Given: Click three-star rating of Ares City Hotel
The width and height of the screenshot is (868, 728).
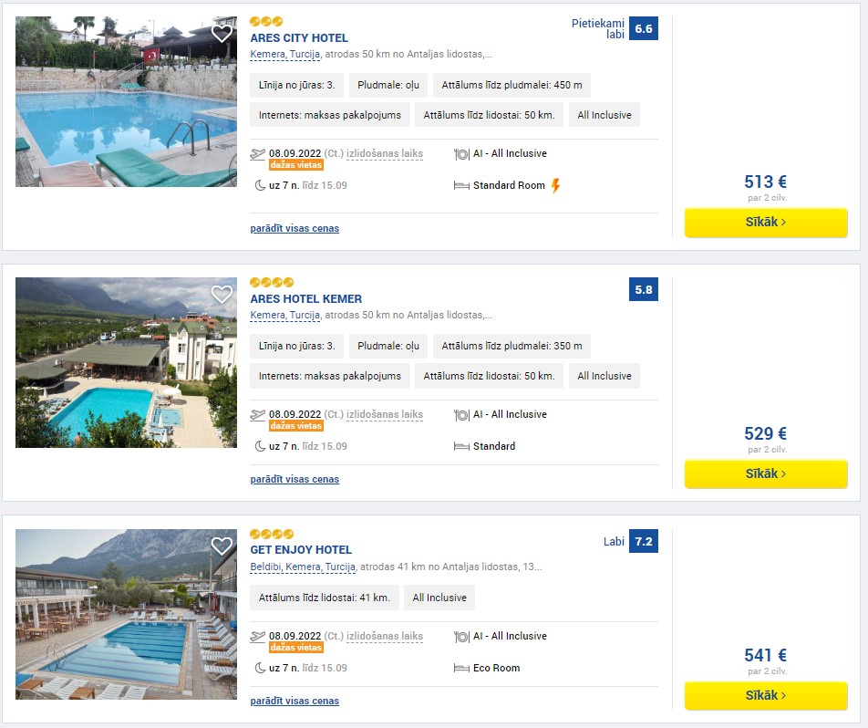Looking at the screenshot, I should coord(266,22).
